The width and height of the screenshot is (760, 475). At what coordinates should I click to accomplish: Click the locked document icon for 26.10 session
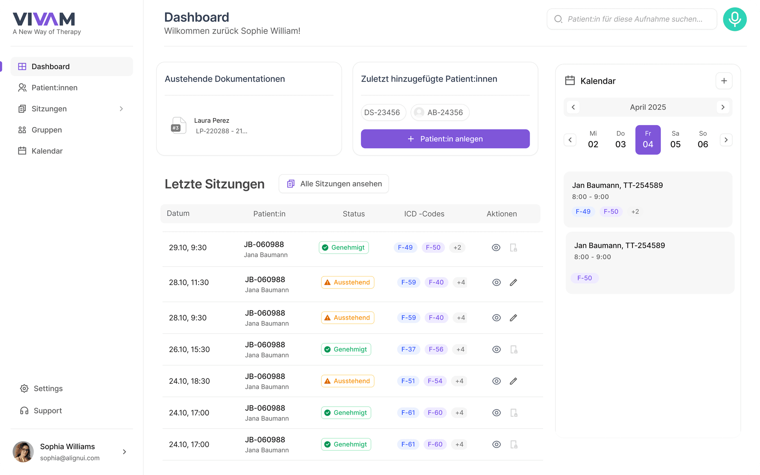[513, 349]
